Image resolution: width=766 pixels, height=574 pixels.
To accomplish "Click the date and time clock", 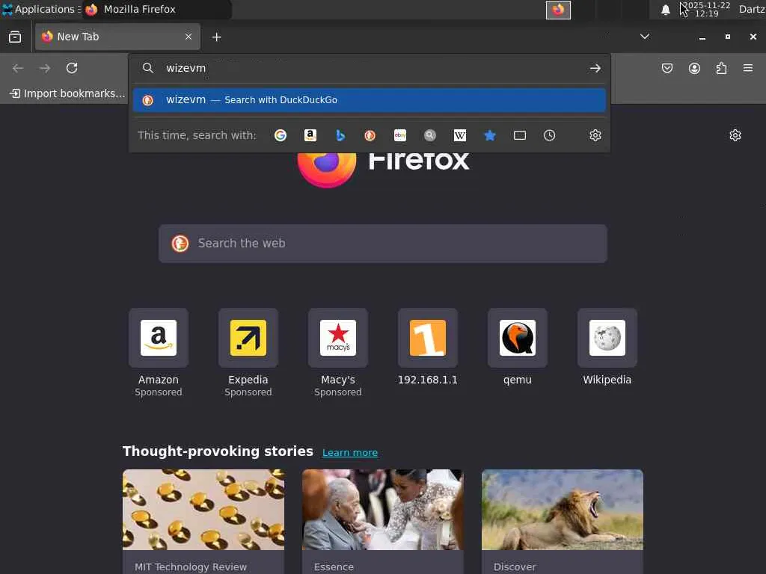I will pyautogui.click(x=707, y=9).
